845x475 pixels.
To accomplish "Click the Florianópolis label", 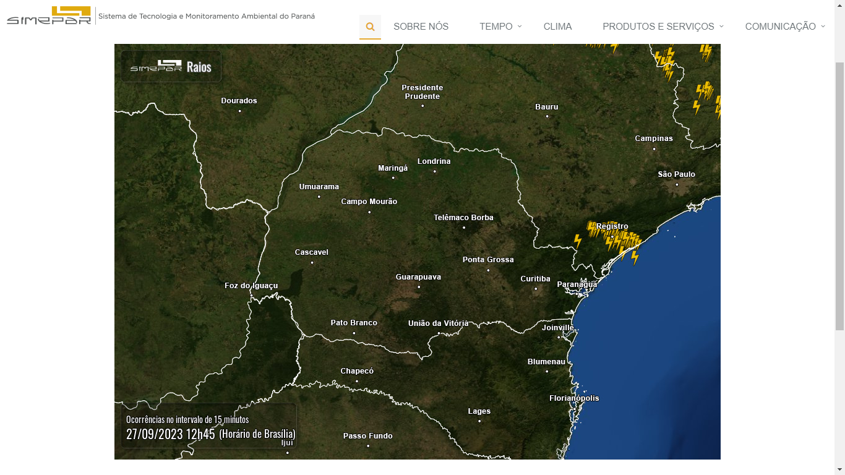I will click(574, 398).
